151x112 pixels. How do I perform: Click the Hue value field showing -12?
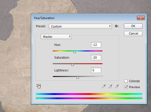96,45
